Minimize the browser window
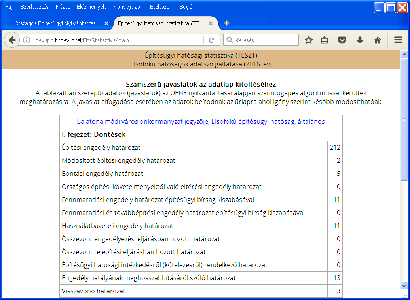 pos(379,8)
